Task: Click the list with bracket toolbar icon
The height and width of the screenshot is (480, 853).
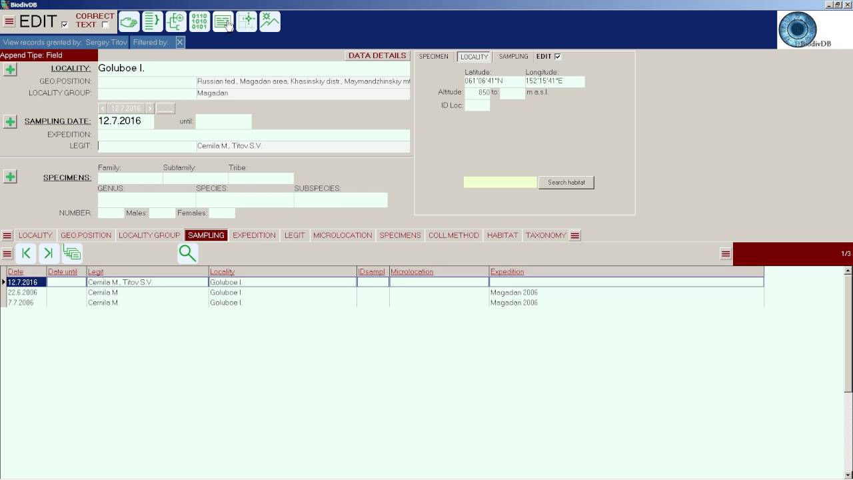Action: (x=153, y=21)
